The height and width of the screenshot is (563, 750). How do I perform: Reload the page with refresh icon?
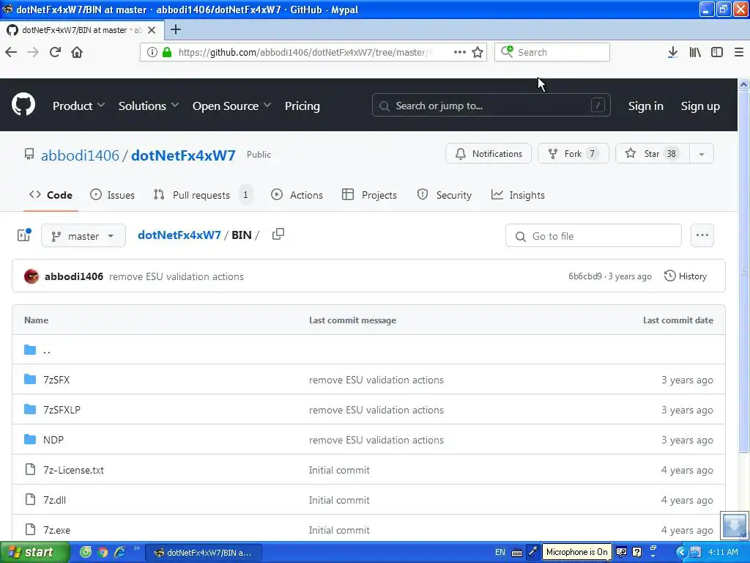(55, 52)
